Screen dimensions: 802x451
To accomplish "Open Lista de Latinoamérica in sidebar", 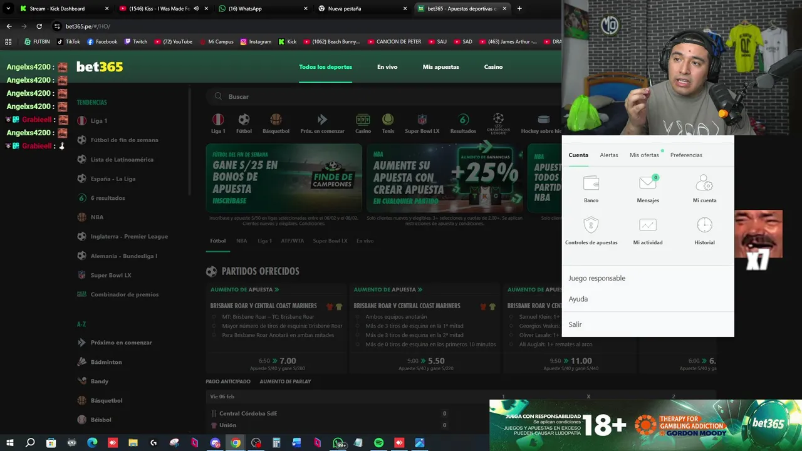I will click(122, 160).
